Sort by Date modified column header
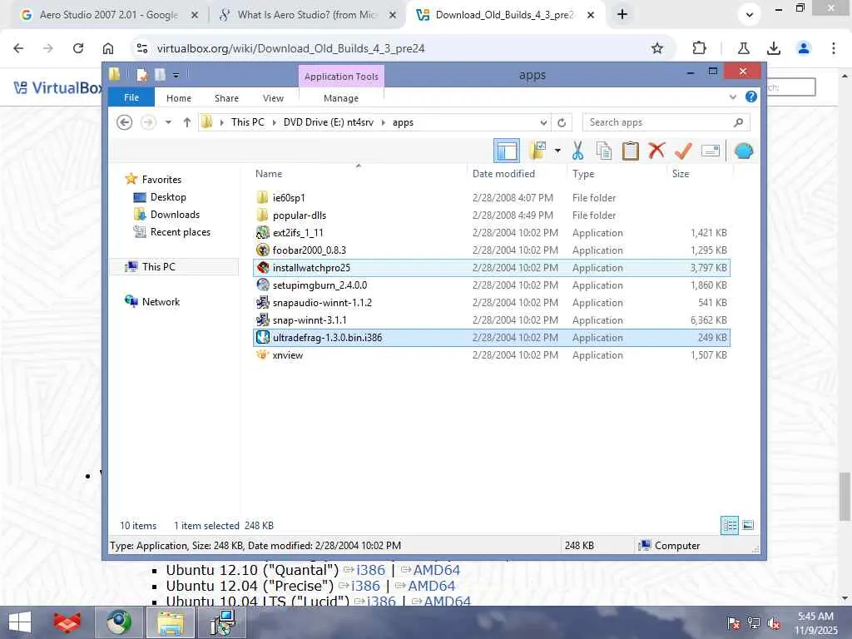 pos(503,174)
